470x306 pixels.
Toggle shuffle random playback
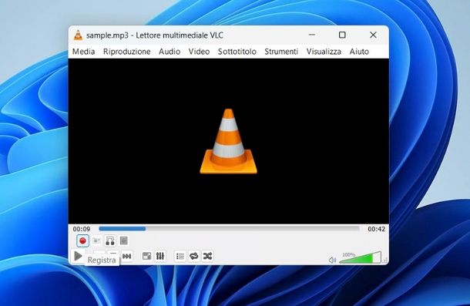click(x=208, y=256)
